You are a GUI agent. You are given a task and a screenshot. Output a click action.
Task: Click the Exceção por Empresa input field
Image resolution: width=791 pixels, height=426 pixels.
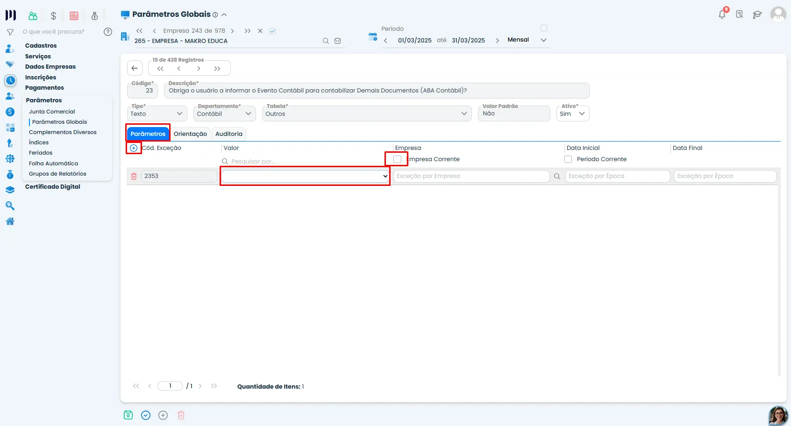[471, 176]
